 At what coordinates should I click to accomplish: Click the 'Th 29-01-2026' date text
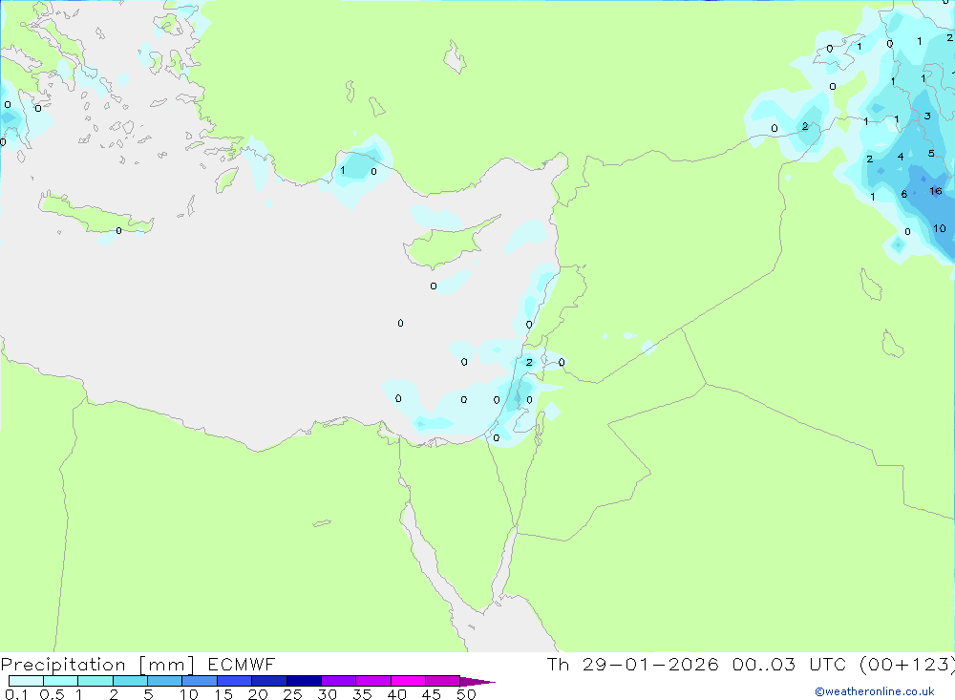pyautogui.click(x=633, y=664)
